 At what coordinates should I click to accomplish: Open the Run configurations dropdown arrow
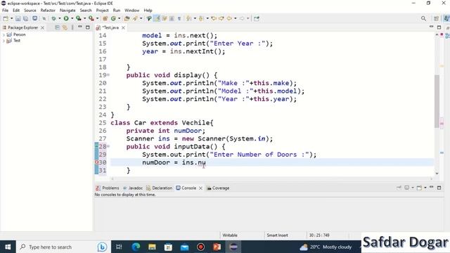tap(72, 18)
